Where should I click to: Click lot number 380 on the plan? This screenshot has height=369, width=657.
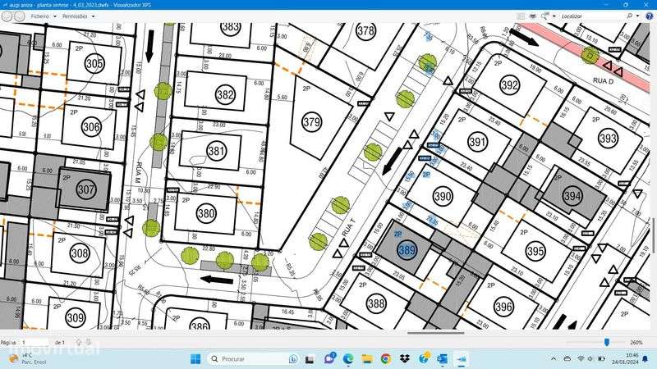[206, 213]
